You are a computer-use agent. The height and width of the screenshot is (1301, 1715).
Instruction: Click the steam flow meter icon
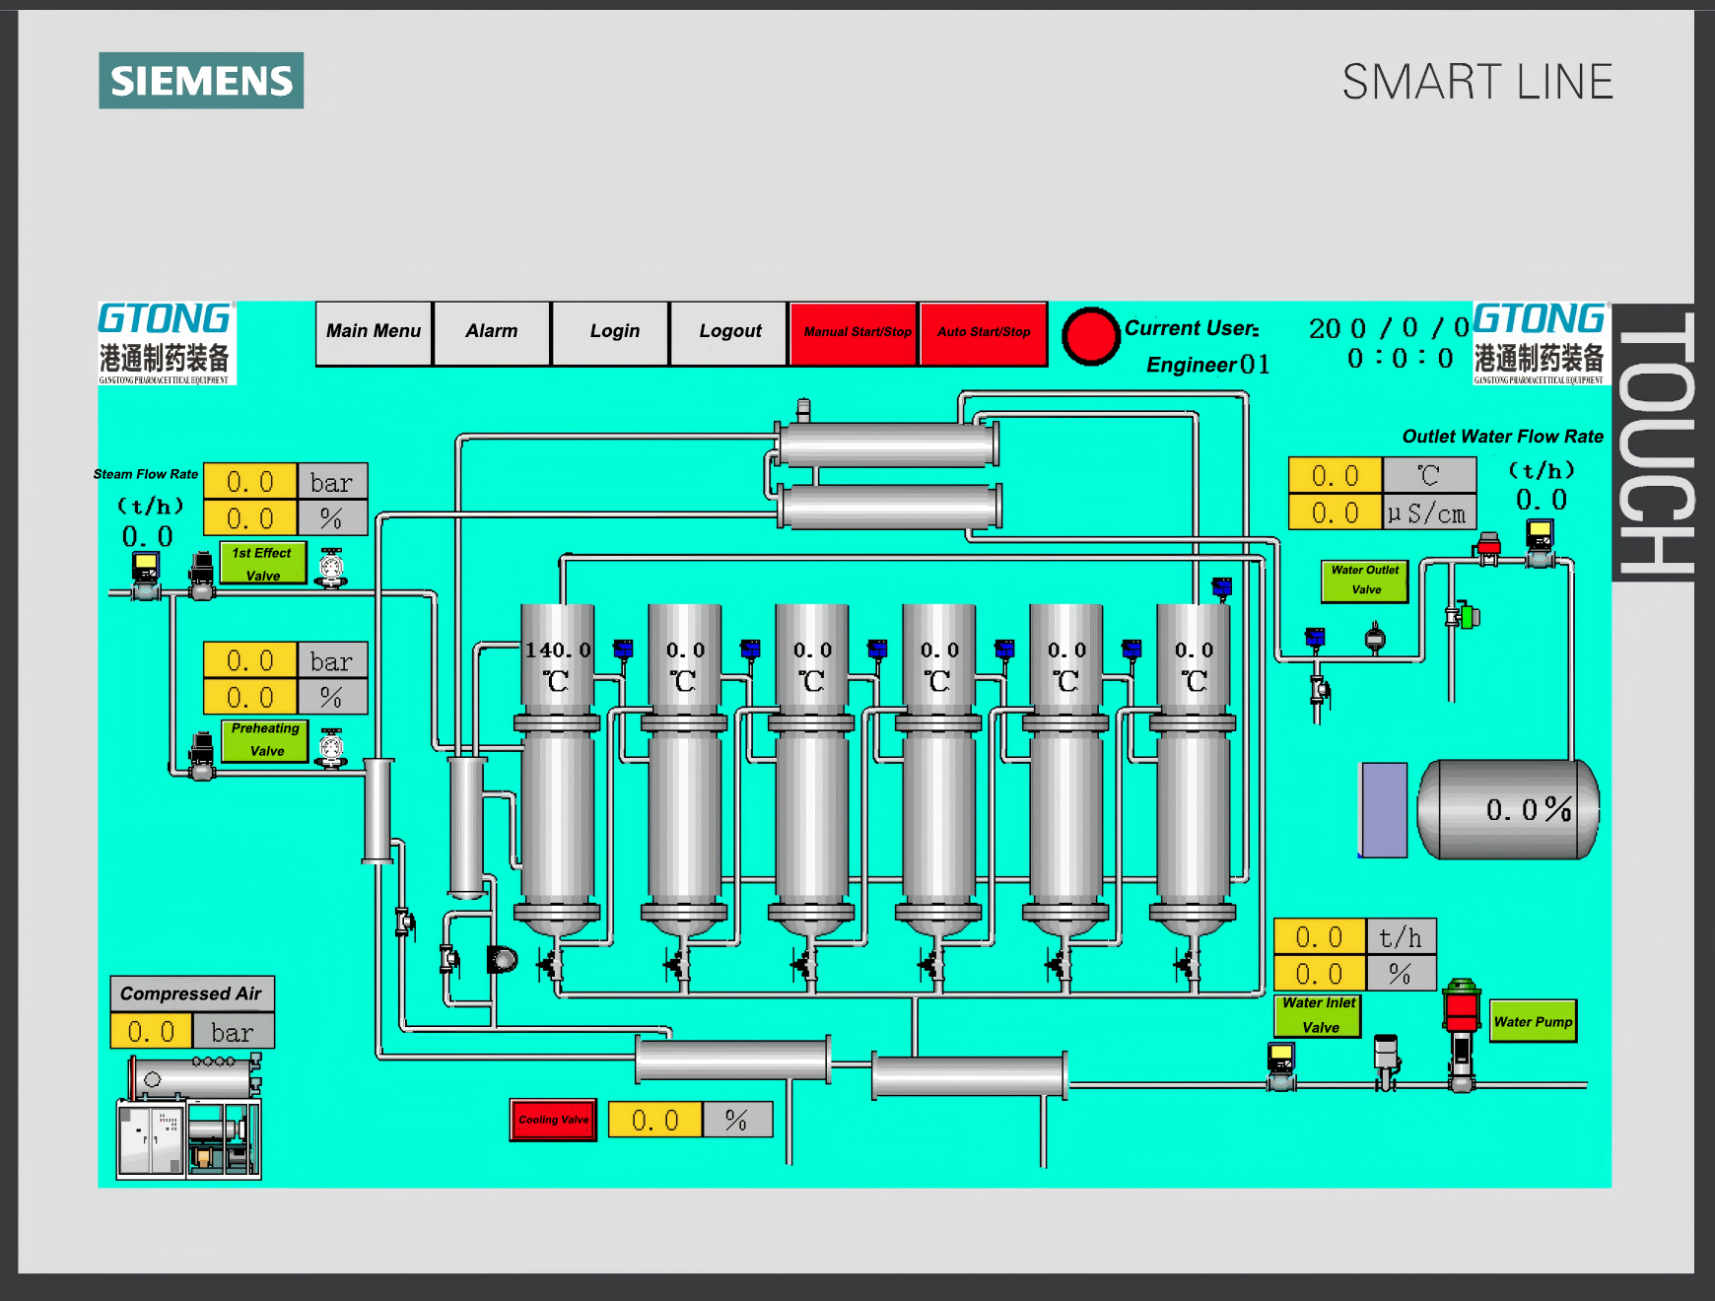(x=146, y=577)
